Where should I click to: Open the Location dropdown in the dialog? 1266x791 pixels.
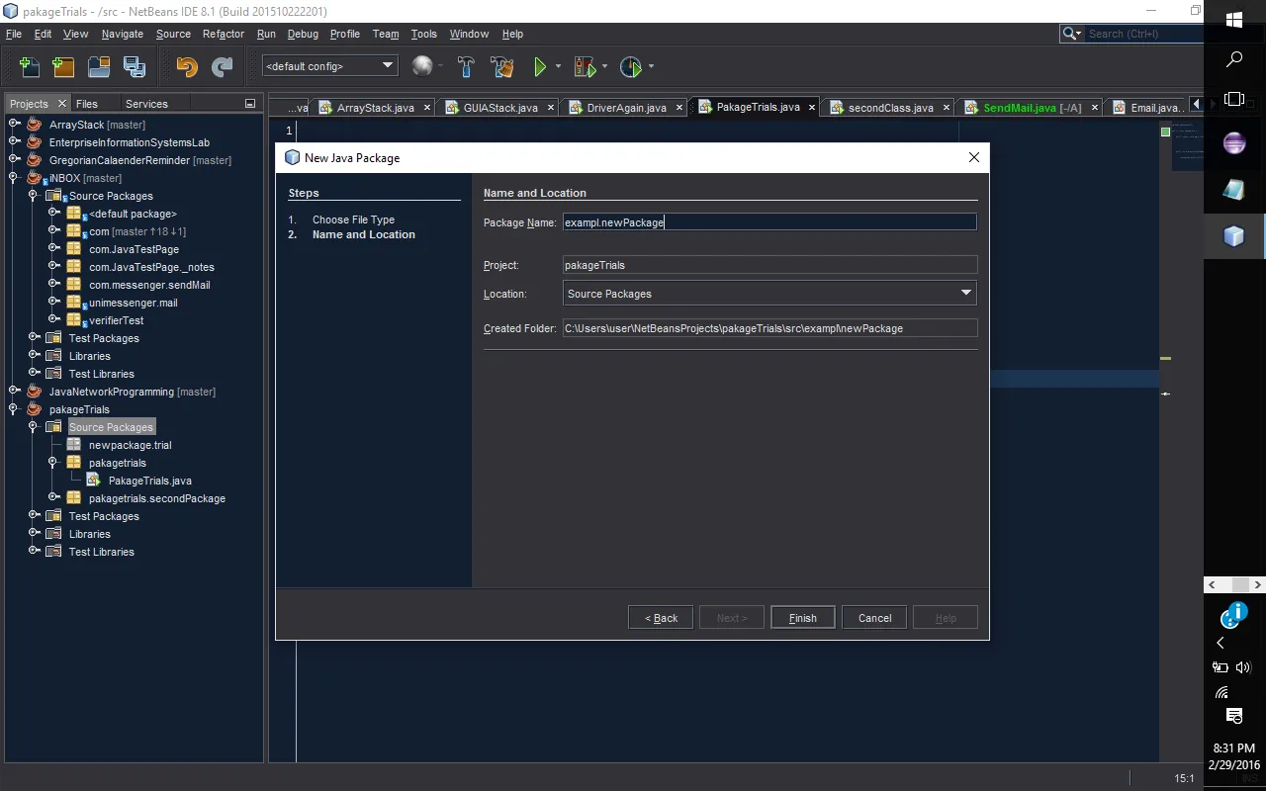coord(965,294)
